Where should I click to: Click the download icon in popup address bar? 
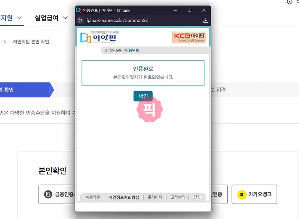click(206, 20)
